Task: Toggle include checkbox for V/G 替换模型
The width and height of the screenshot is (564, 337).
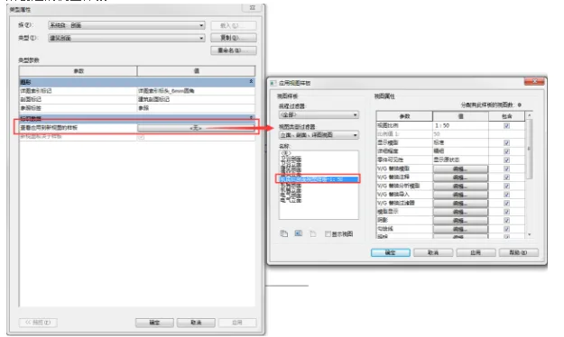Action: tap(507, 168)
